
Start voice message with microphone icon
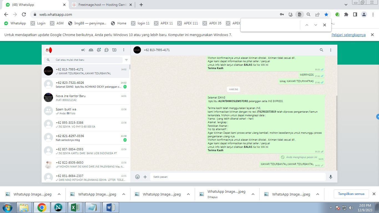point(331,177)
